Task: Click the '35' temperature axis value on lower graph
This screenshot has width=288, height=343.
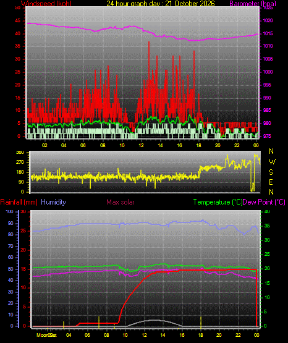Action: point(267,226)
